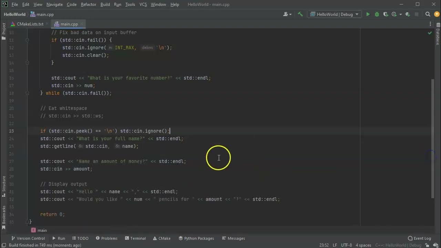Open the Python Packages tool window
Screen dimensions: 441x248
[x=196, y=238]
